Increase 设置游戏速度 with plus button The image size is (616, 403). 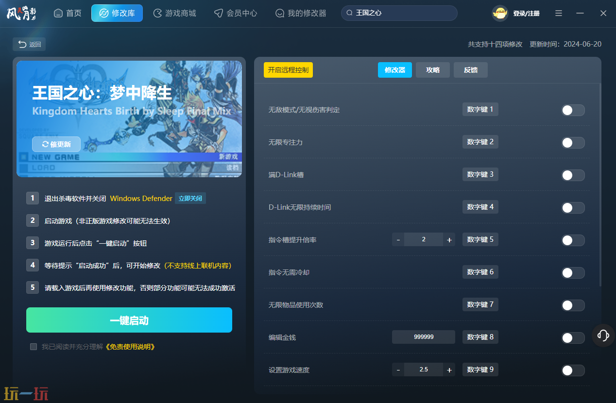[449, 370]
